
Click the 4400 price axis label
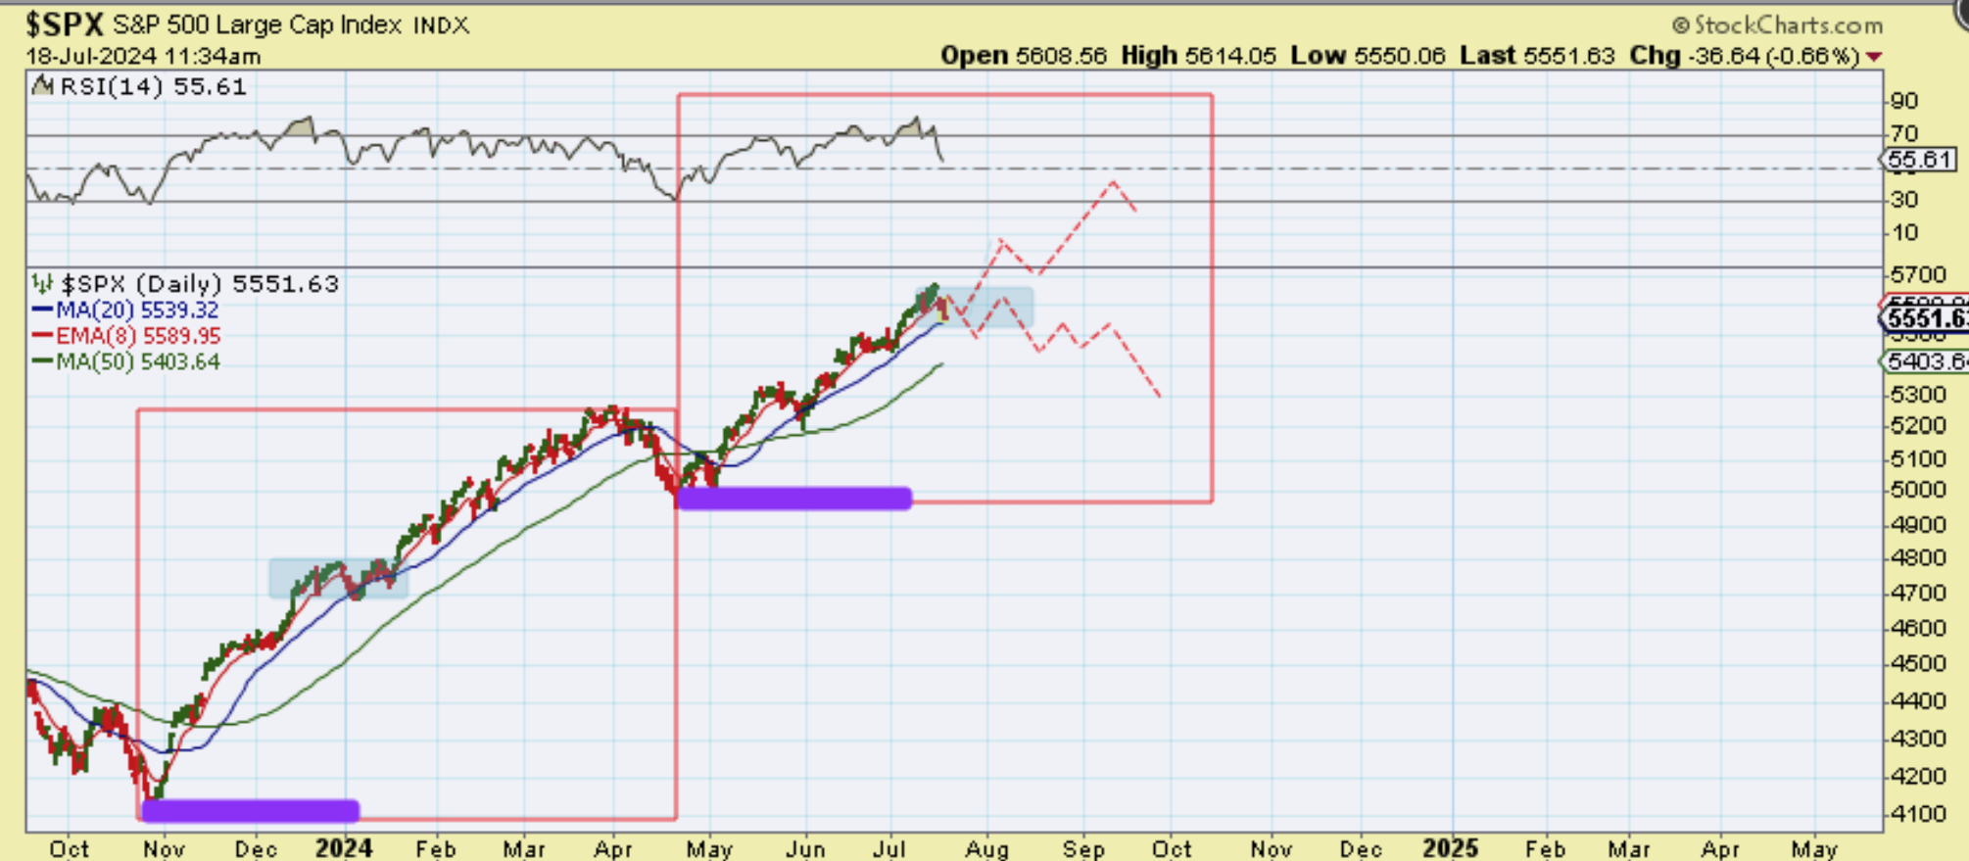(1918, 701)
